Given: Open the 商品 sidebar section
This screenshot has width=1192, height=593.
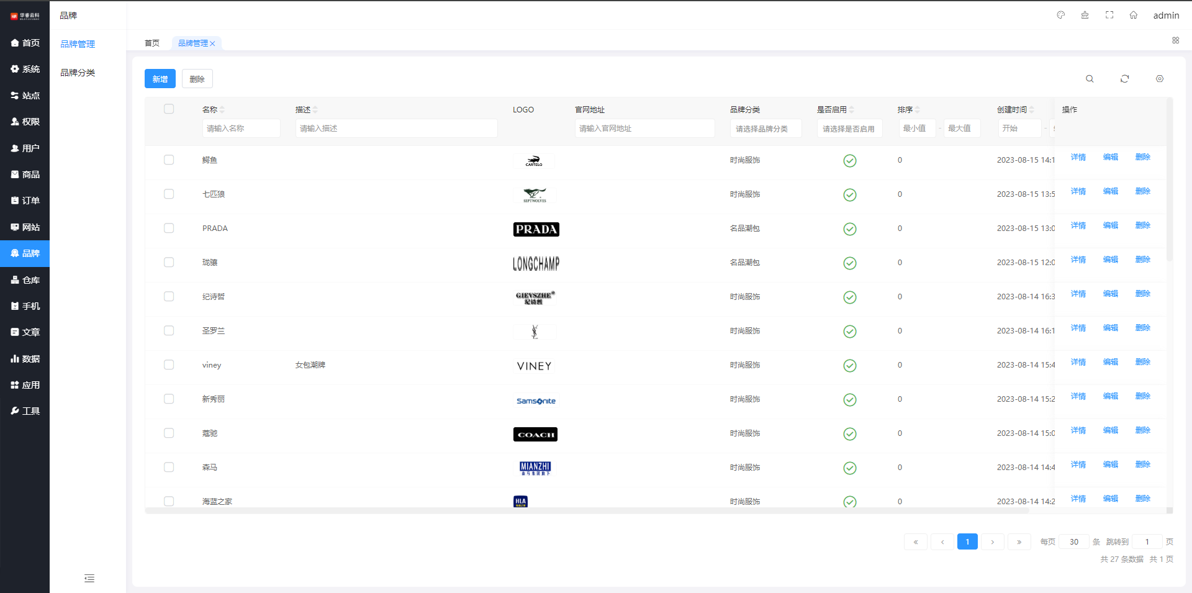Looking at the screenshot, I should click(x=25, y=174).
